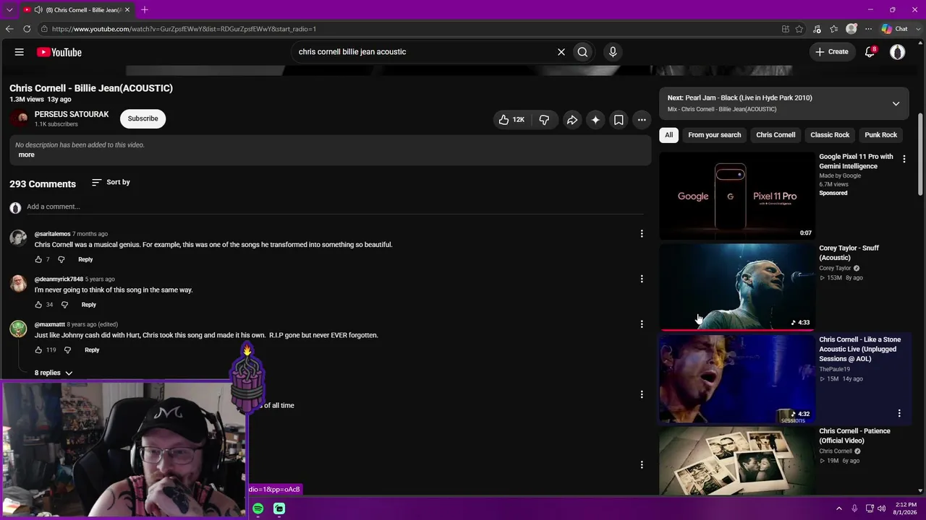Open a new browser tab
This screenshot has width=926, height=520.
click(145, 10)
